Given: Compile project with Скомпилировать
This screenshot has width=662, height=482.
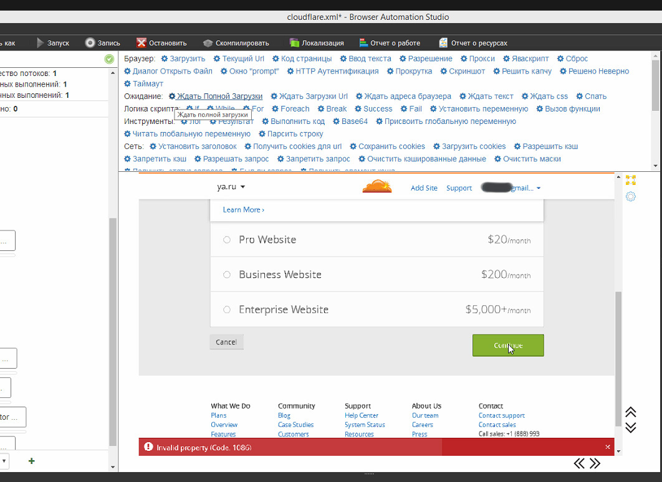Looking at the screenshot, I should click(236, 43).
